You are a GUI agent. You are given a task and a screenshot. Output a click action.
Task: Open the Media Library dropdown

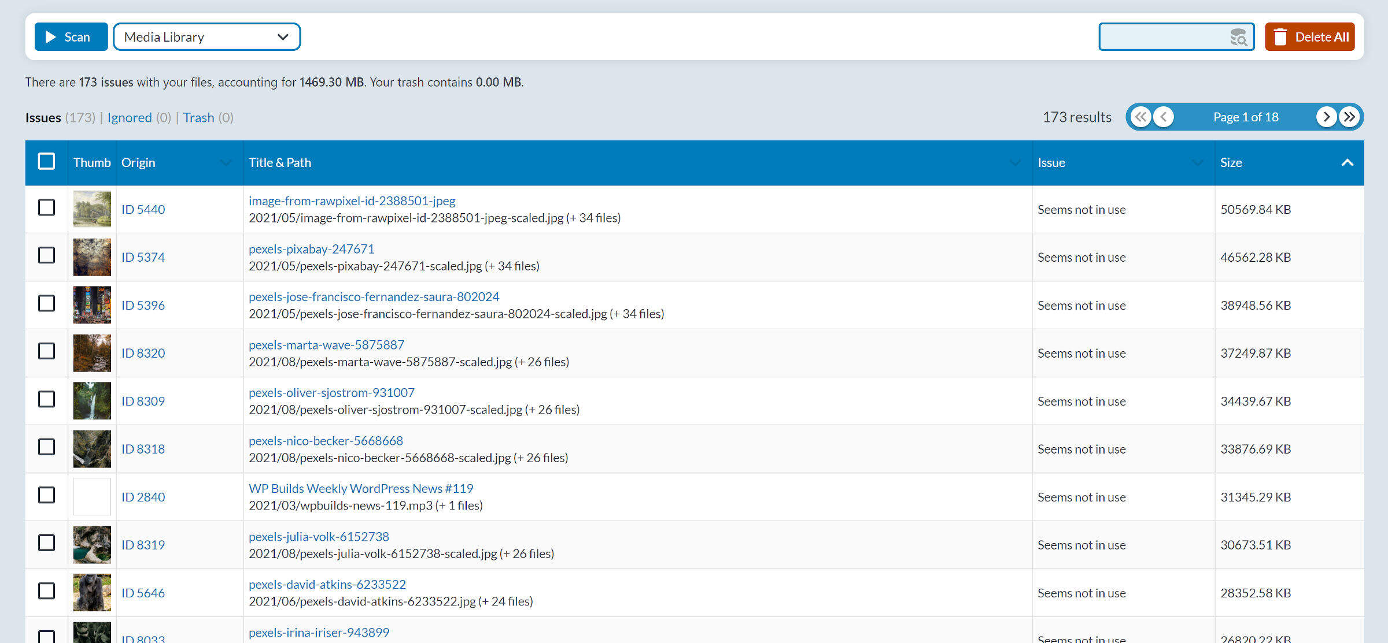tap(206, 37)
